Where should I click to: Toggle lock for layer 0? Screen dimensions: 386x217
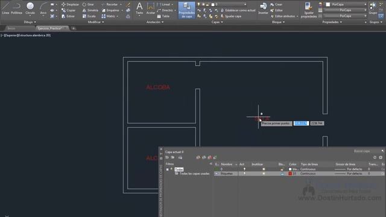[x=282, y=169]
